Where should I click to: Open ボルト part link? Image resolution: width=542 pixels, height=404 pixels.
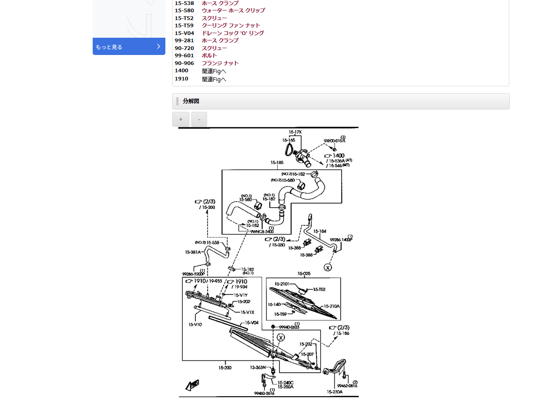coord(209,56)
